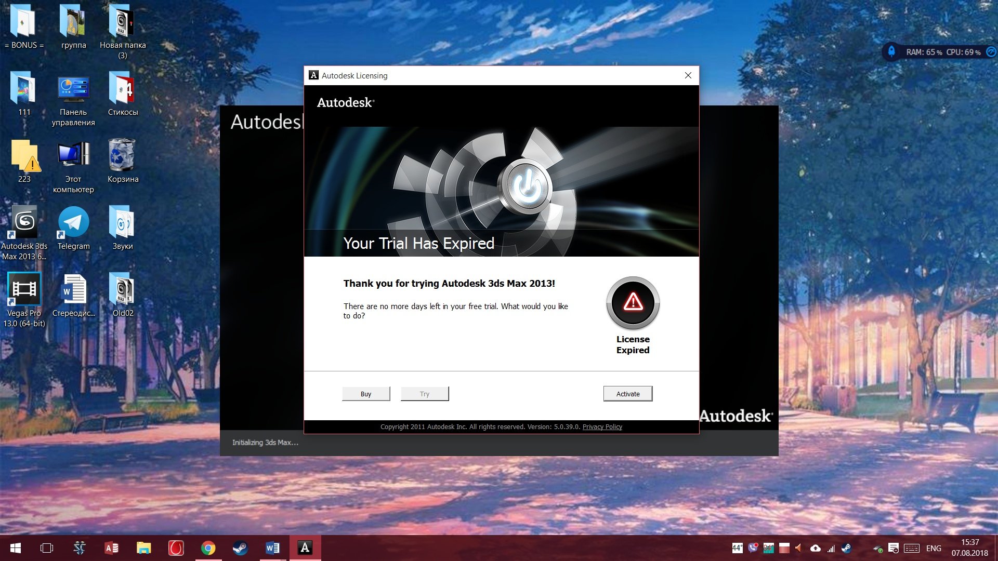Click the Activate button
The width and height of the screenshot is (998, 561).
pos(628,394)
